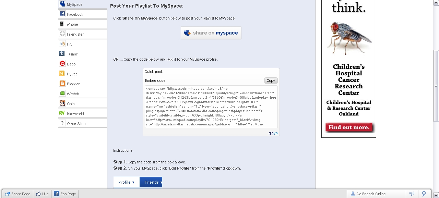Click the 'share on myspace' button
439x198 pixels.
[211, 33]
